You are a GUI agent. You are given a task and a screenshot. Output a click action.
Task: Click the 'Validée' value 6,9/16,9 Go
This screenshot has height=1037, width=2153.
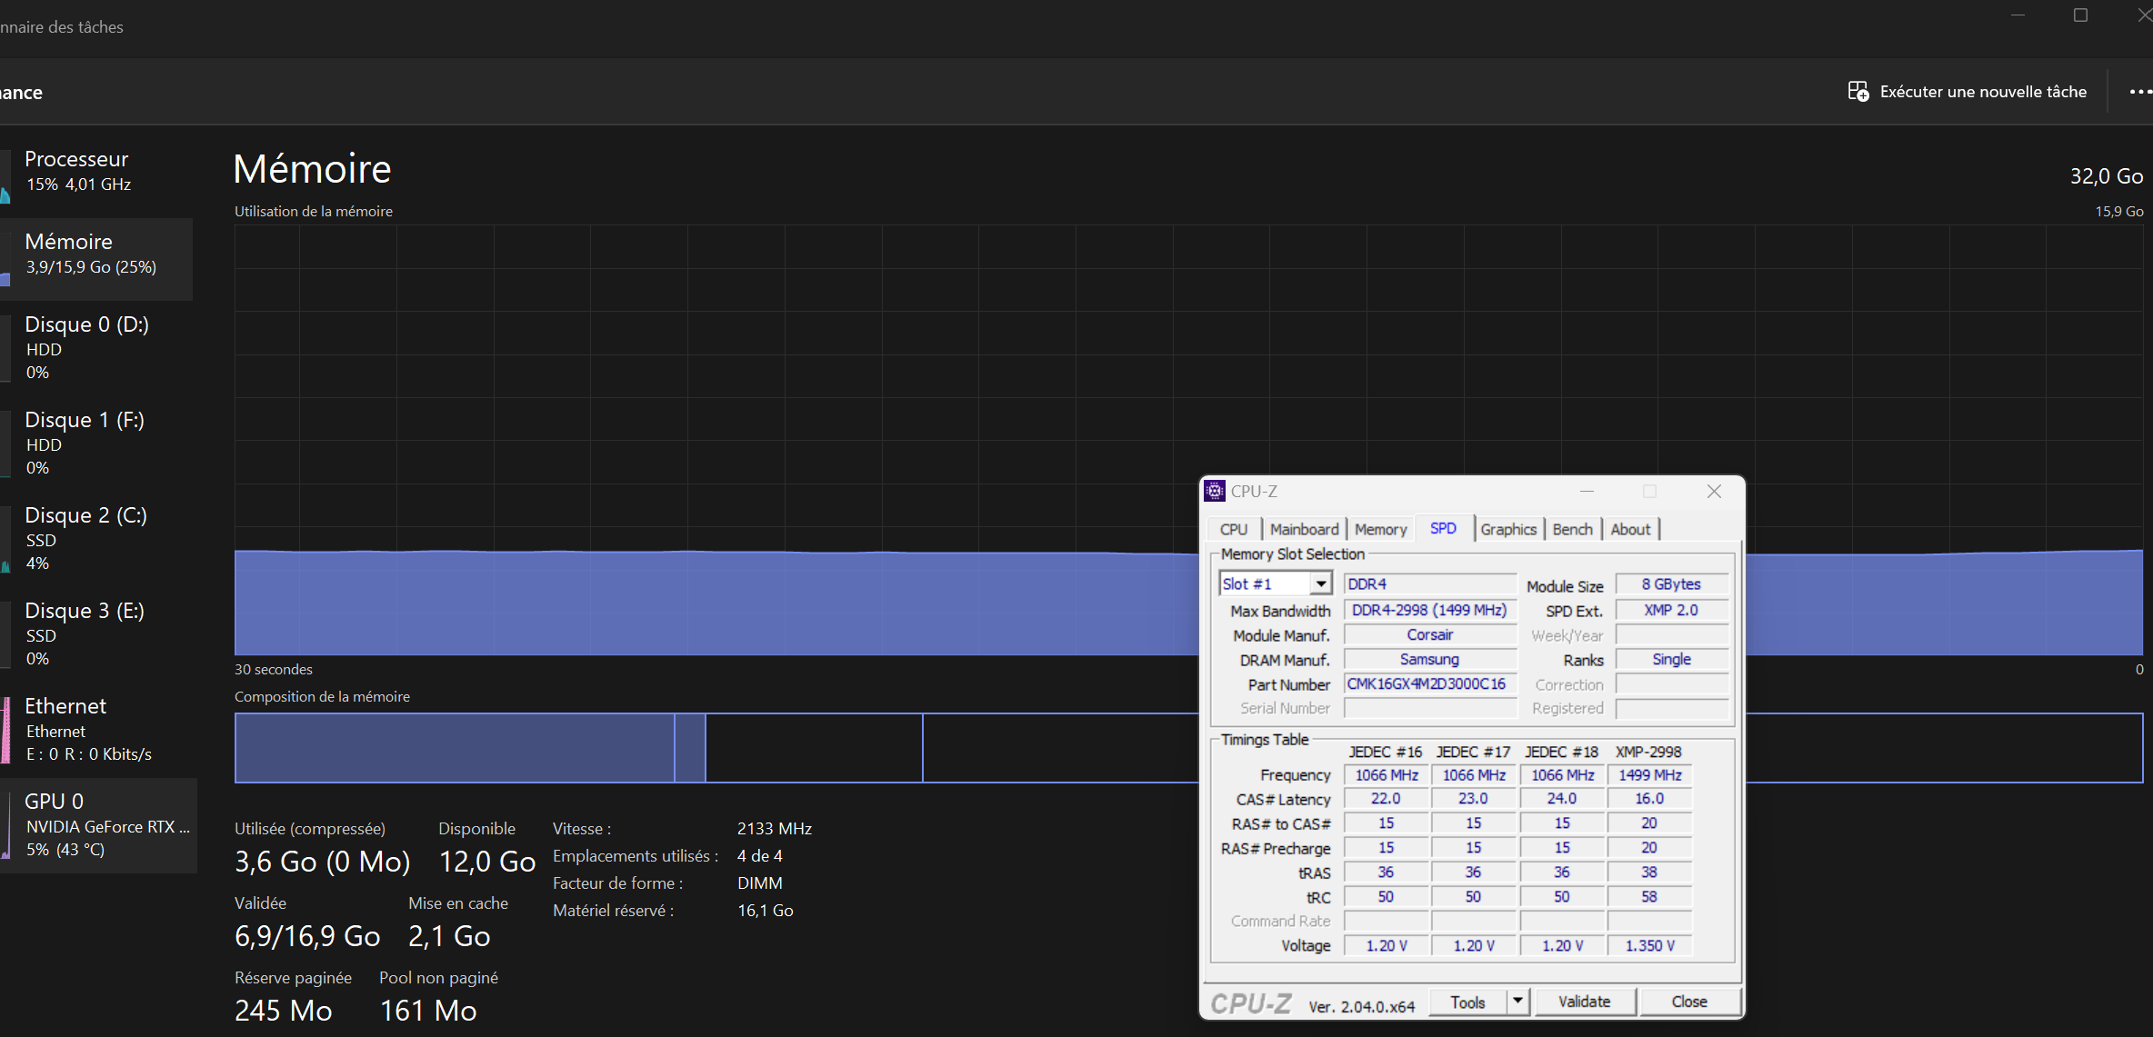pyautogui.click(x=307, y=935)
